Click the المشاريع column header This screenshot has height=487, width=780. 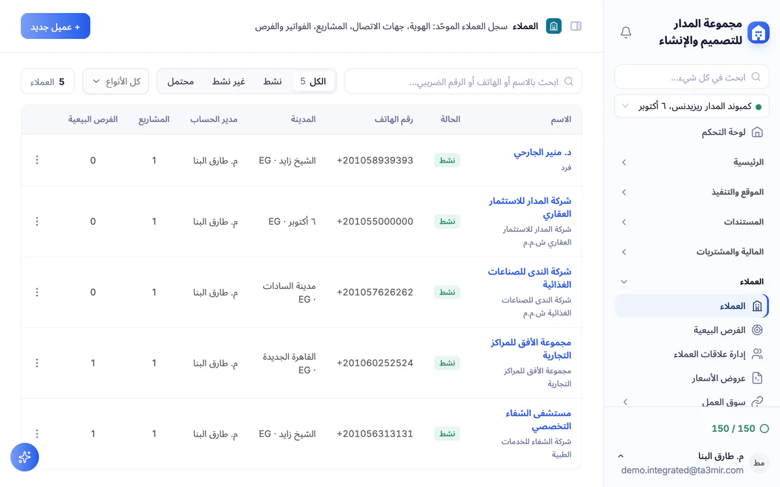[x=154, y=119]
